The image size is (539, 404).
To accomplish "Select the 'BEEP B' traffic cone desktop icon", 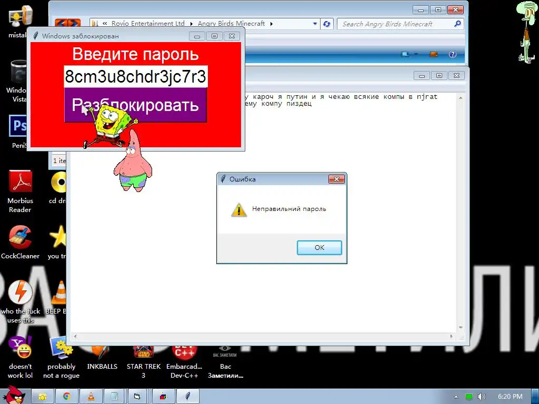I will pyautogui.click(x=57, y=297).
